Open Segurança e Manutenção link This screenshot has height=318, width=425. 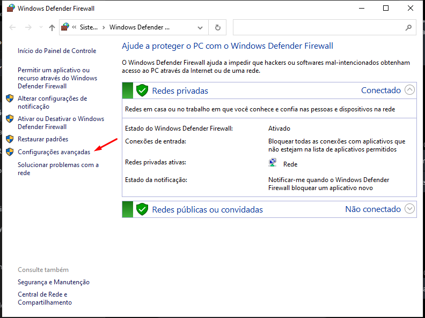pos(54,282)
